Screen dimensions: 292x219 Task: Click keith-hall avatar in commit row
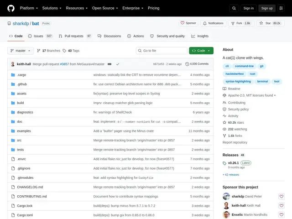tap(13, 64)
